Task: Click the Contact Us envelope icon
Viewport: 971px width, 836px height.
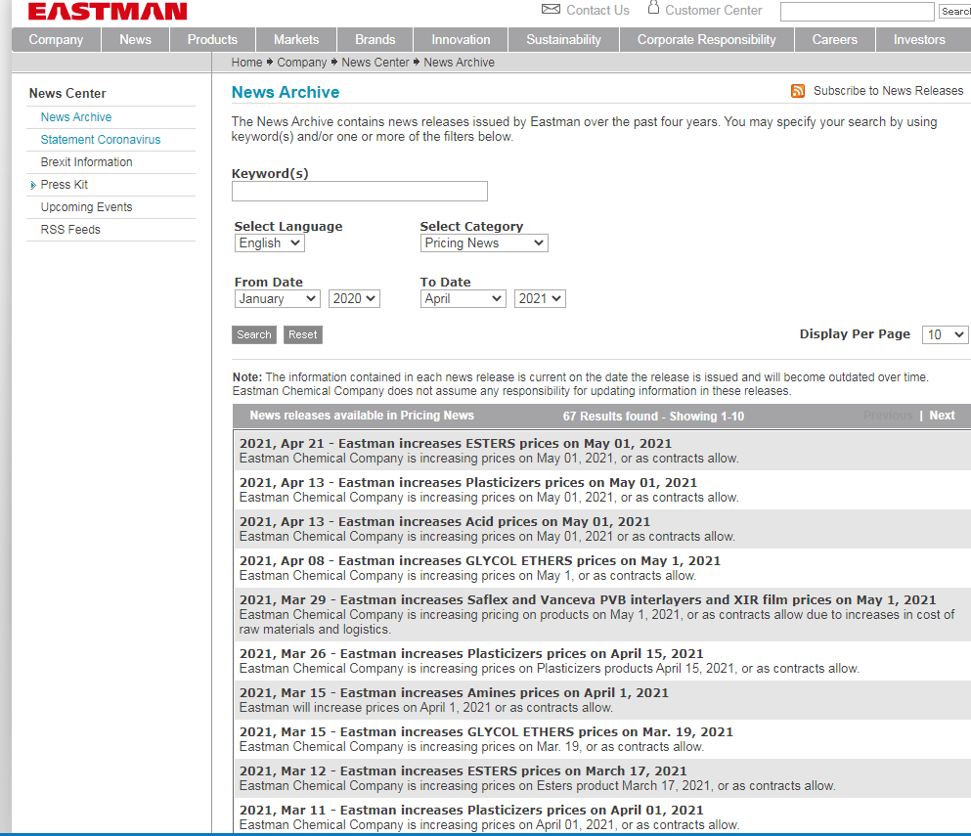Action: pos(551,10)
